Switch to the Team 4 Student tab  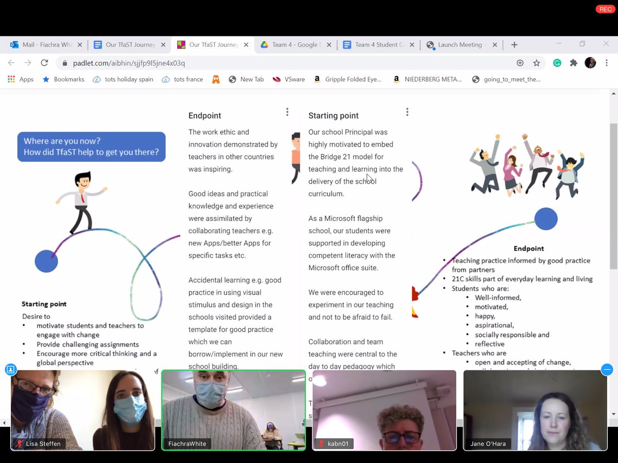point(379,45)
